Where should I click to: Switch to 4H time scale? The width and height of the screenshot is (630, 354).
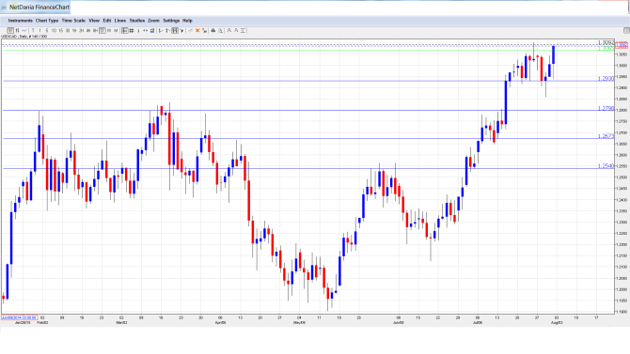click(x=88, y=30)
